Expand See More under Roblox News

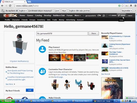tap(10, 84)
